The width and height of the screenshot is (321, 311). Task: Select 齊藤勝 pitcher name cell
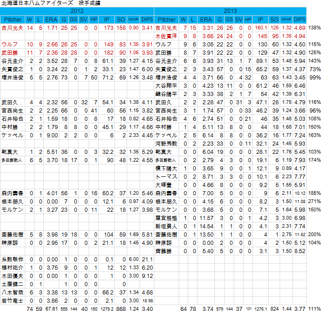(x=166, y=251)
